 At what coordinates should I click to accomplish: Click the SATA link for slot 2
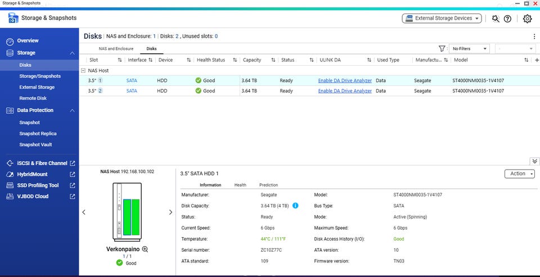(x=132, y=91)
